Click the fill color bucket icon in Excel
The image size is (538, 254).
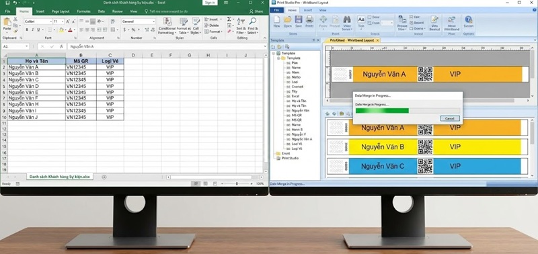pyautogui.click(x=61, y=30)
